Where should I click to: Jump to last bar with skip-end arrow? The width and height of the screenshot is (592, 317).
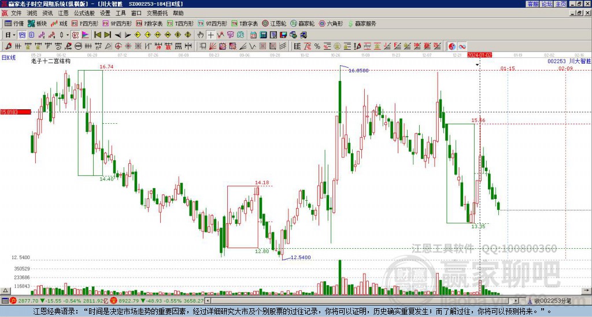pos(108,35)
